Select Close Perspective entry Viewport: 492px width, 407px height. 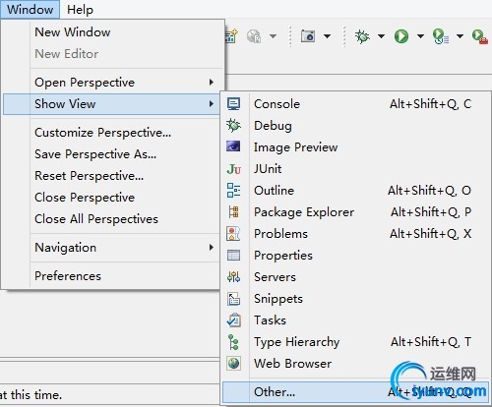tap(111, 198)
